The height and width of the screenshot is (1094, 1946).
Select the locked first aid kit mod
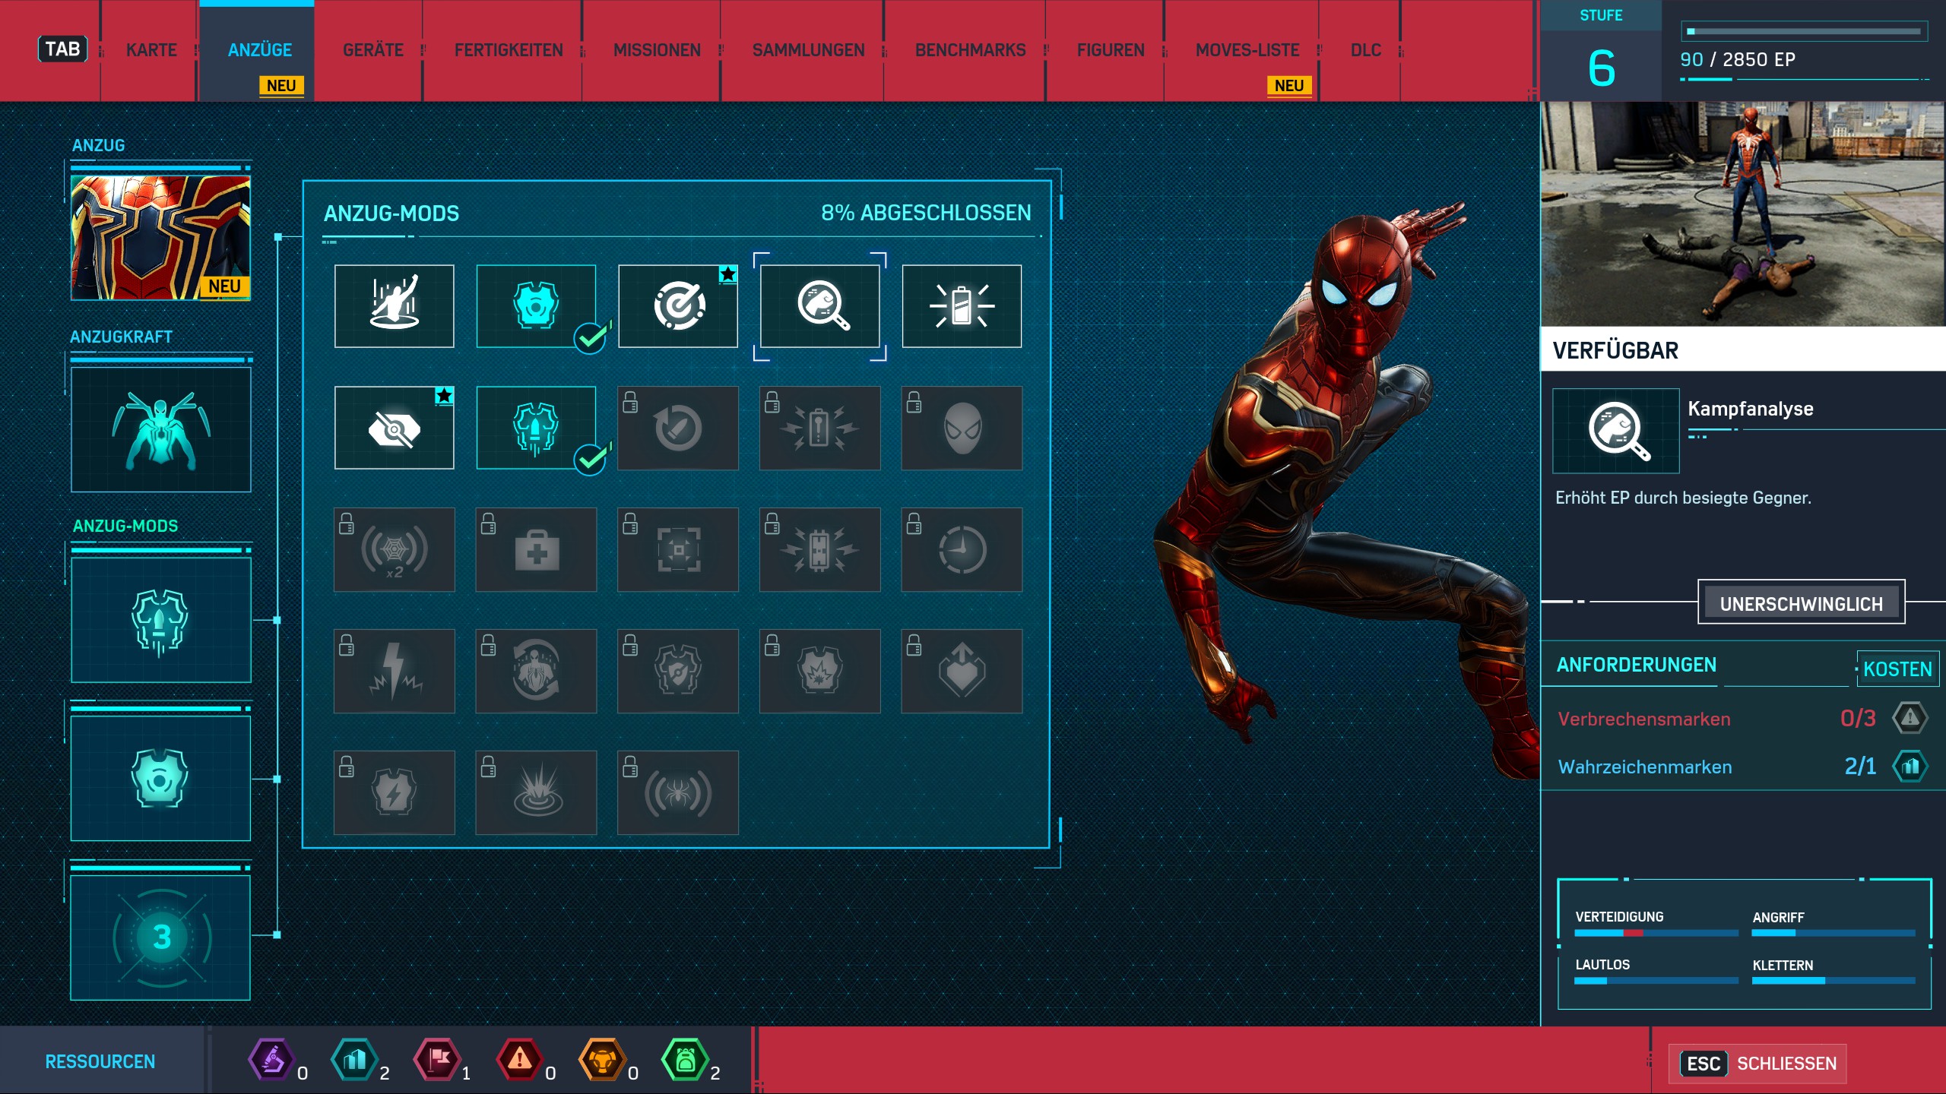pos(536,549)
